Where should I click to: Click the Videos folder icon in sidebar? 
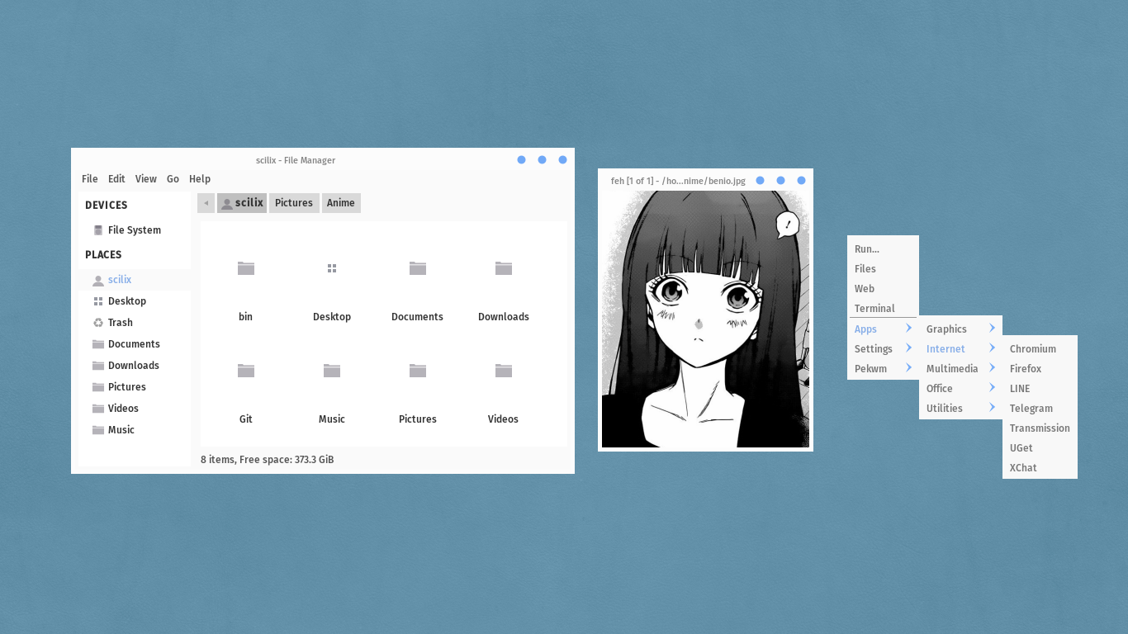click(98, 409)
